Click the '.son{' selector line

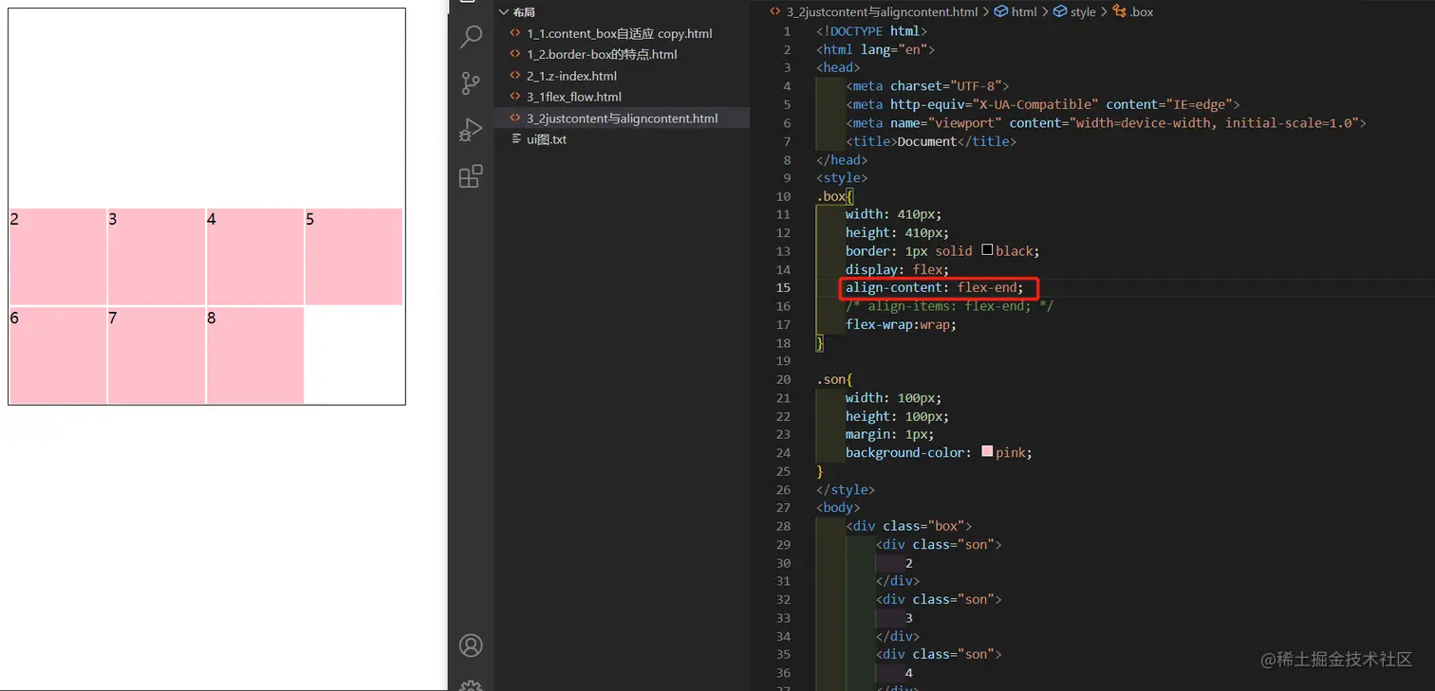(x=835, y=379)
